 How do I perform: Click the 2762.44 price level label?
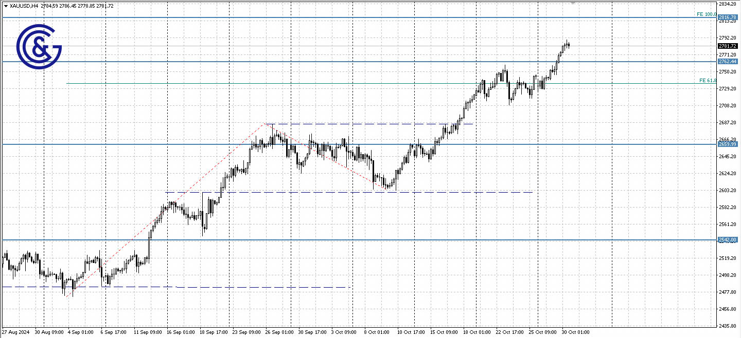729,61
